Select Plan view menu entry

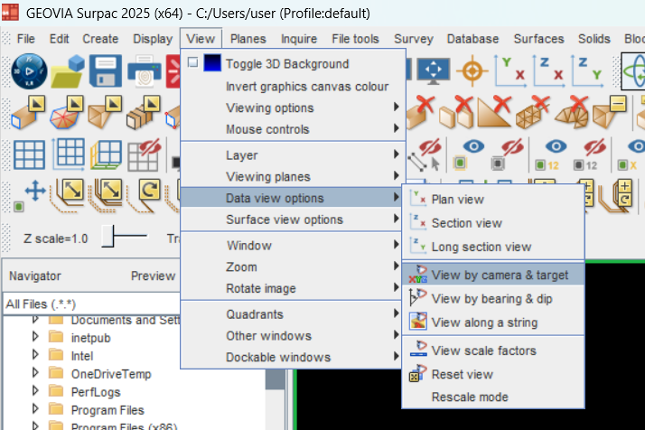pos(493,199)
